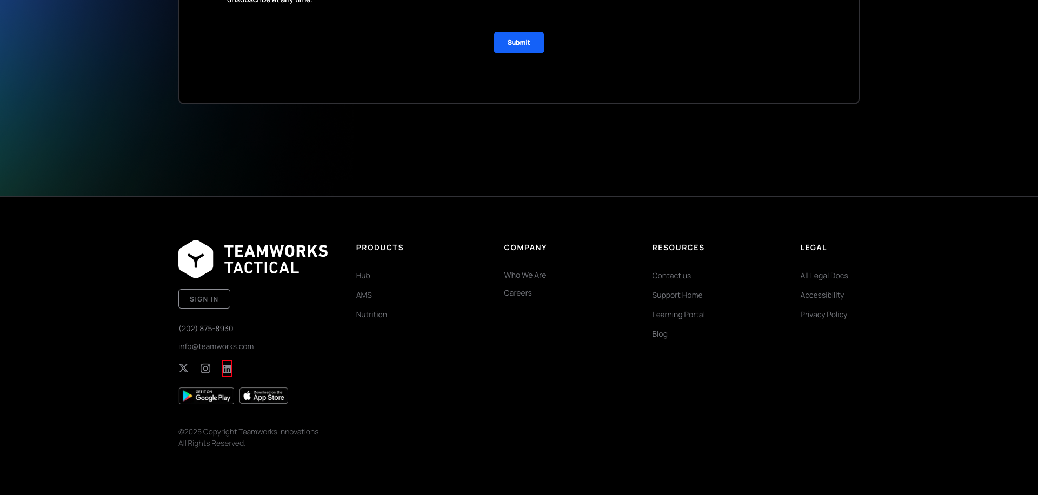1038x495 pixels.
Task: Click the Sign In button
Action: 204,298
